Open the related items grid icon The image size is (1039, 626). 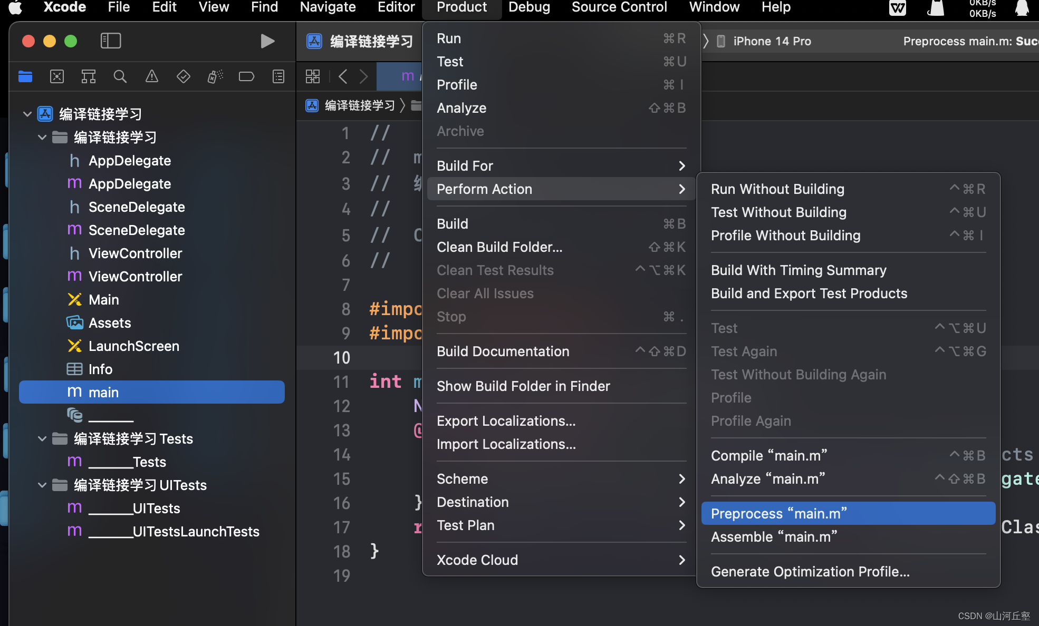pos(313,77)
